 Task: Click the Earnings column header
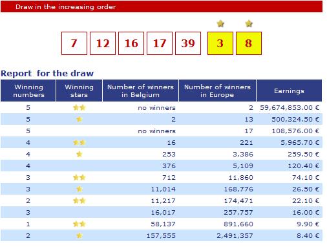(x=289, y=91)
